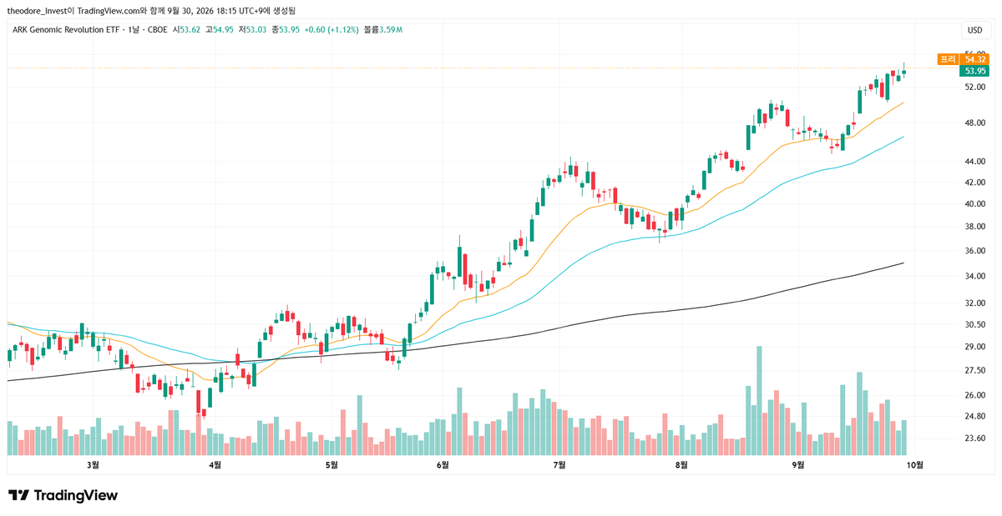1002x516 pixels.
Task: Click the low value 저53.03
Action: [x=252, y=30]
